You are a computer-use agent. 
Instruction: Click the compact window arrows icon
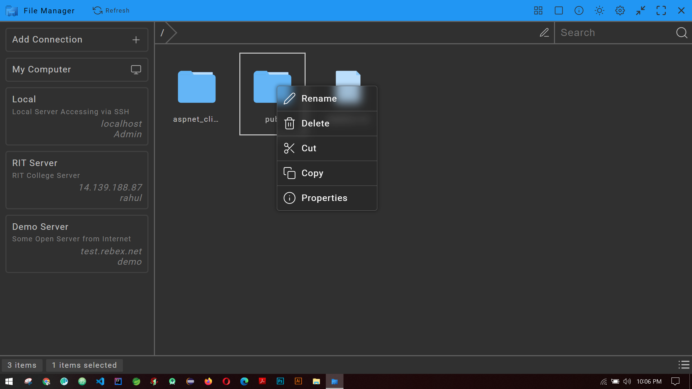pos(640,10)
